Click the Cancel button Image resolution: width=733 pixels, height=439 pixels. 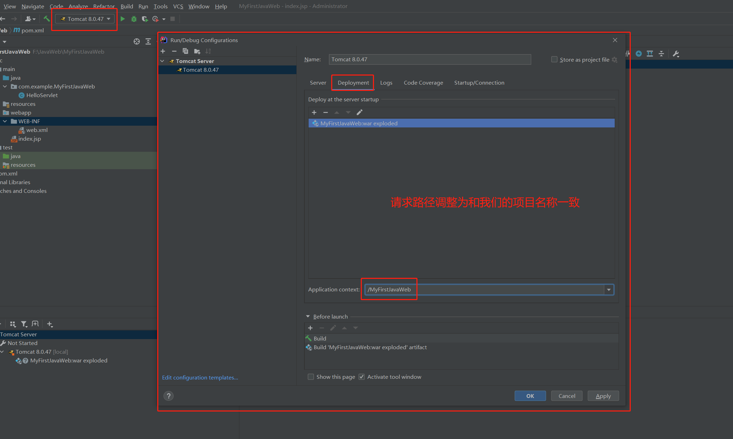(x=567, y=396)
